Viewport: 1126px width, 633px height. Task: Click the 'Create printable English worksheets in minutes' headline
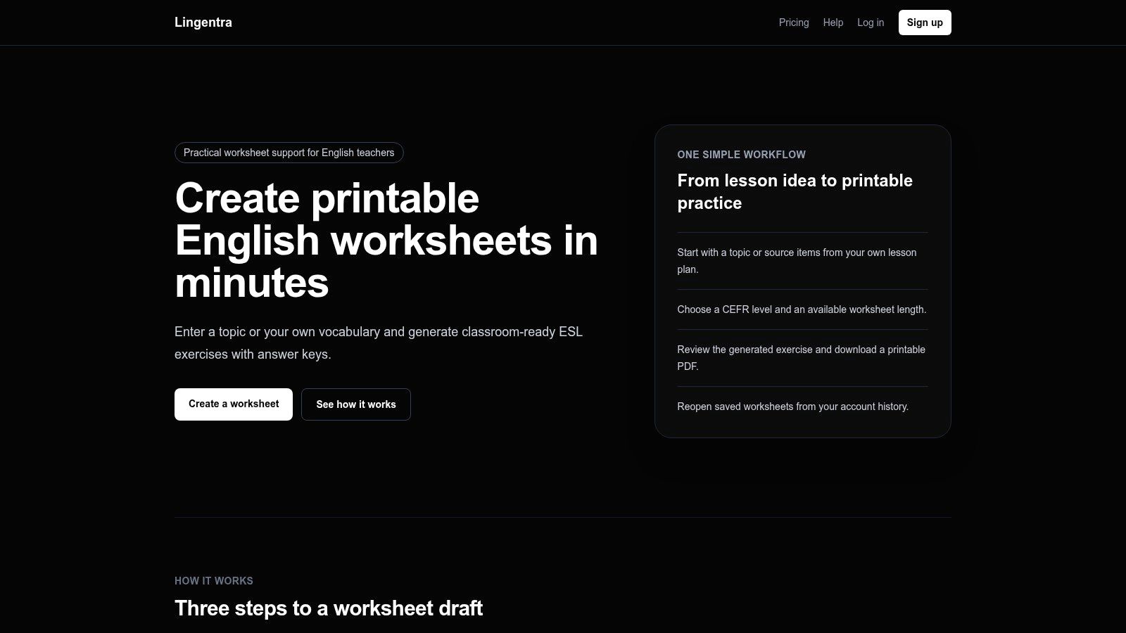(x=386, y=241)
